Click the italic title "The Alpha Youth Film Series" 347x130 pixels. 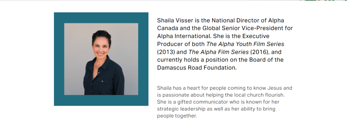245,44
